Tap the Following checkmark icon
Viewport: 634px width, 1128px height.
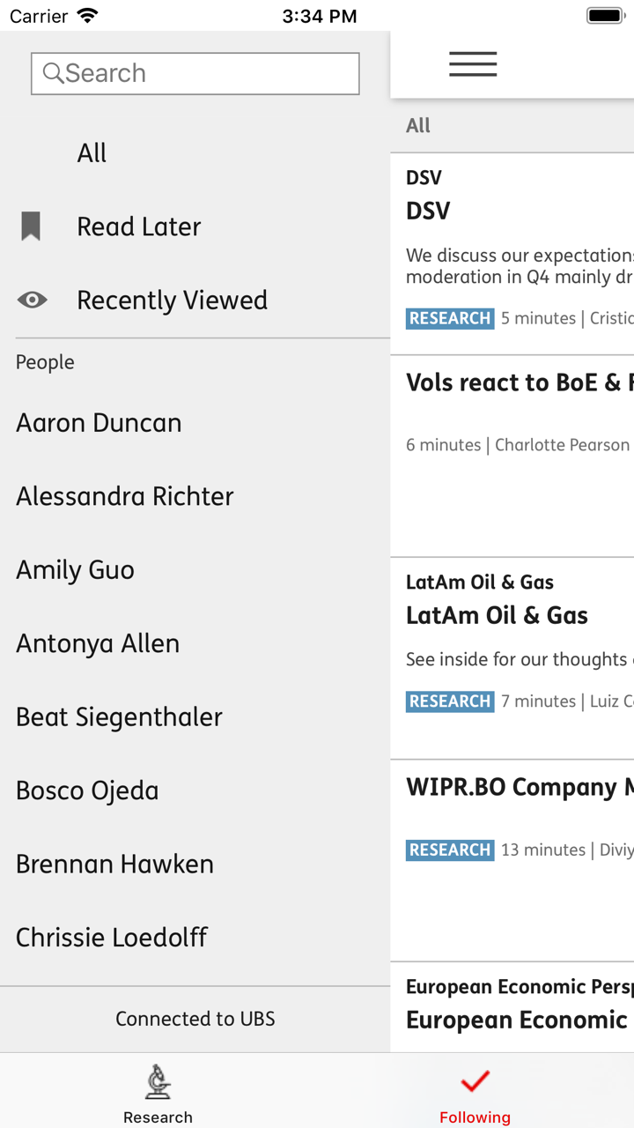(475, 1081)
